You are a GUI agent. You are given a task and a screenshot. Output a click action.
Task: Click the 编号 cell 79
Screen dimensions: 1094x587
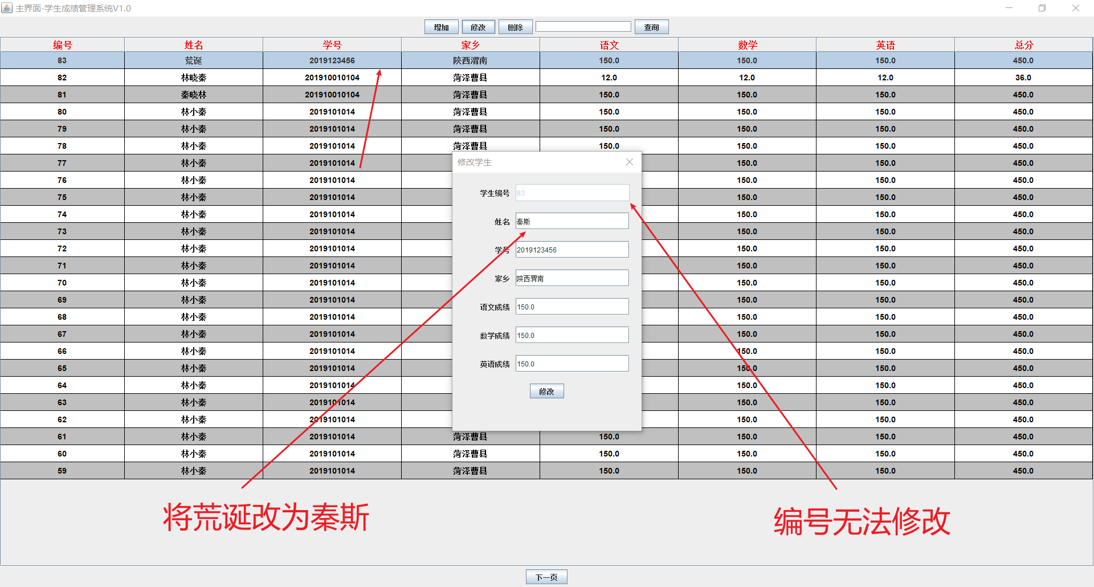pos(62,129)
